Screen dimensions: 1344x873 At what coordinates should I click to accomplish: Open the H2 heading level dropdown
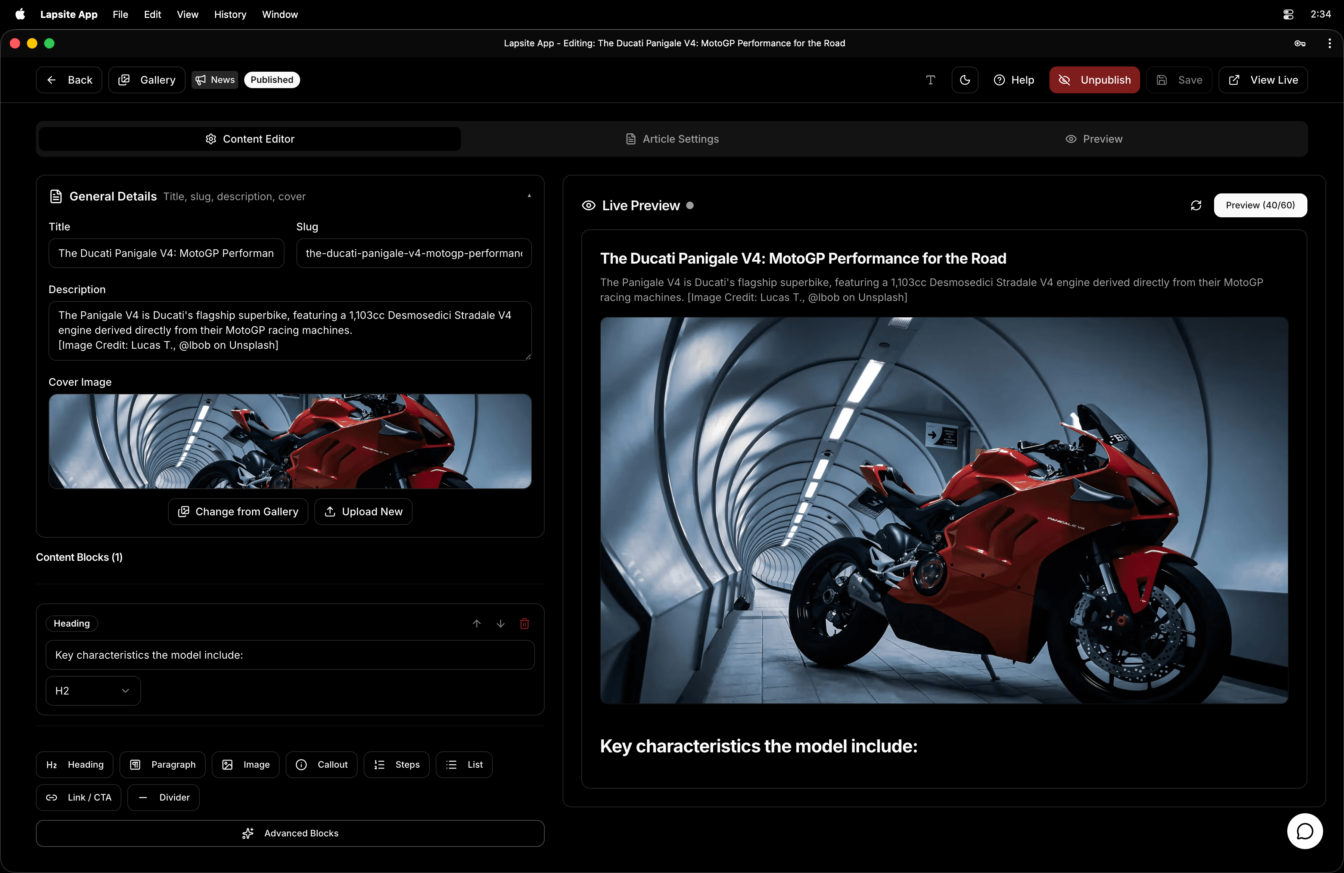click(x=93, y=691)
